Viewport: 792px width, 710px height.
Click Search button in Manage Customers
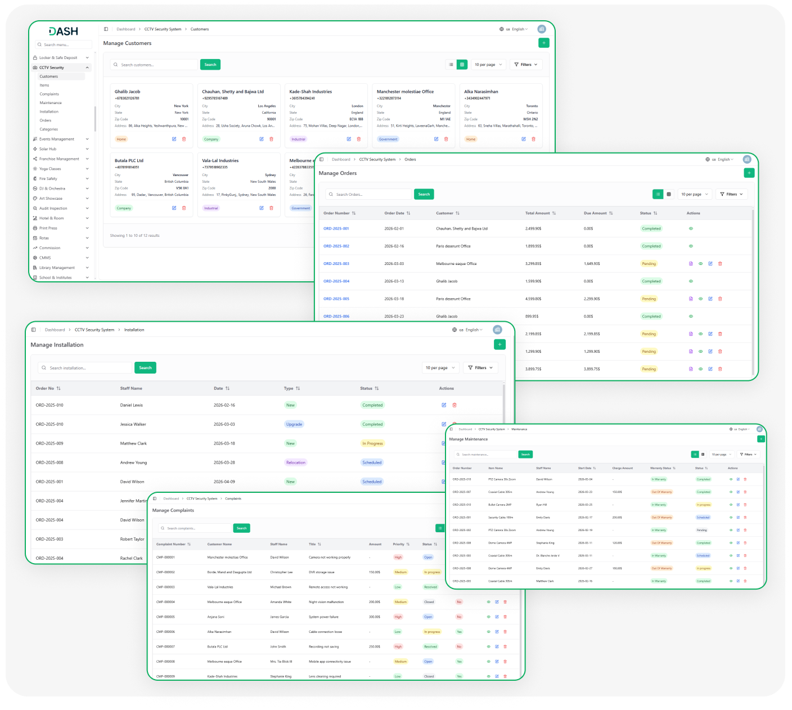(x=210, y=65)
